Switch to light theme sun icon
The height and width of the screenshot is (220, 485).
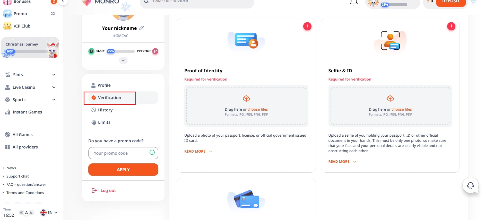tap(21, 213)
